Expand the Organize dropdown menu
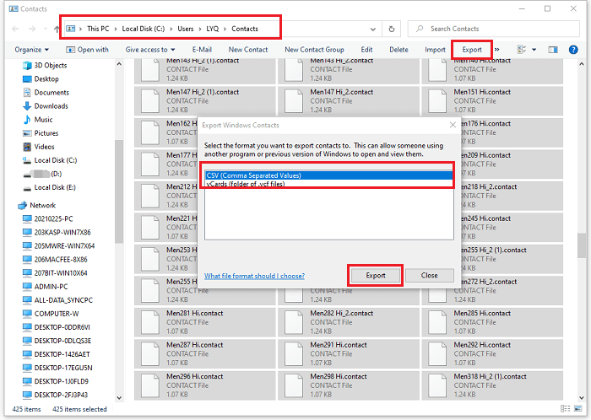Viewport: 591px width, 420px height. point(31,50)
